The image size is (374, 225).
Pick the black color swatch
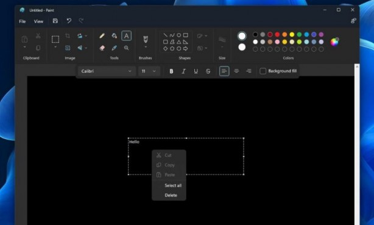[x=255, y=35]
